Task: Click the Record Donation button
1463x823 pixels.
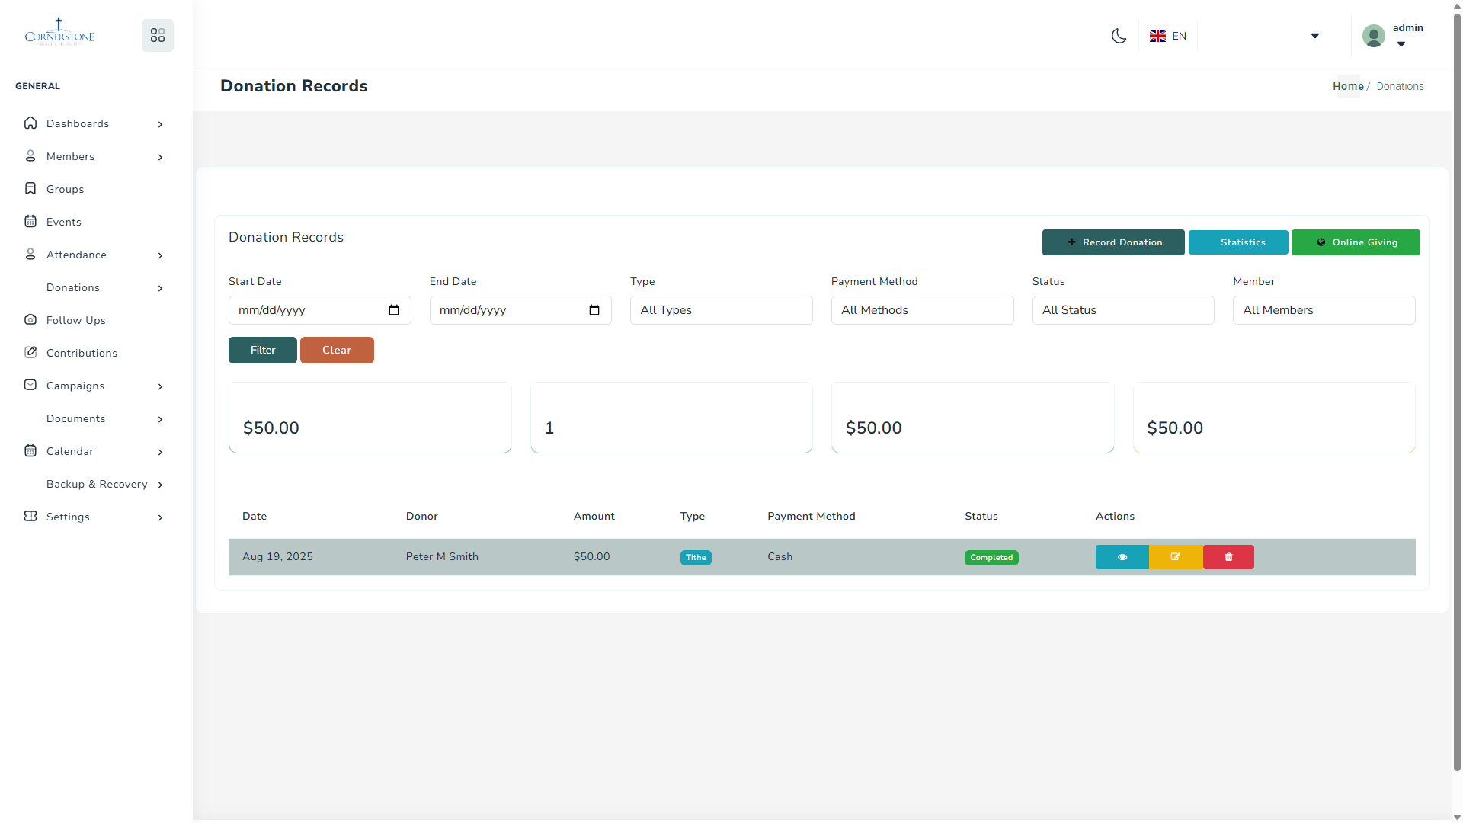Action: coord(1113,242)
